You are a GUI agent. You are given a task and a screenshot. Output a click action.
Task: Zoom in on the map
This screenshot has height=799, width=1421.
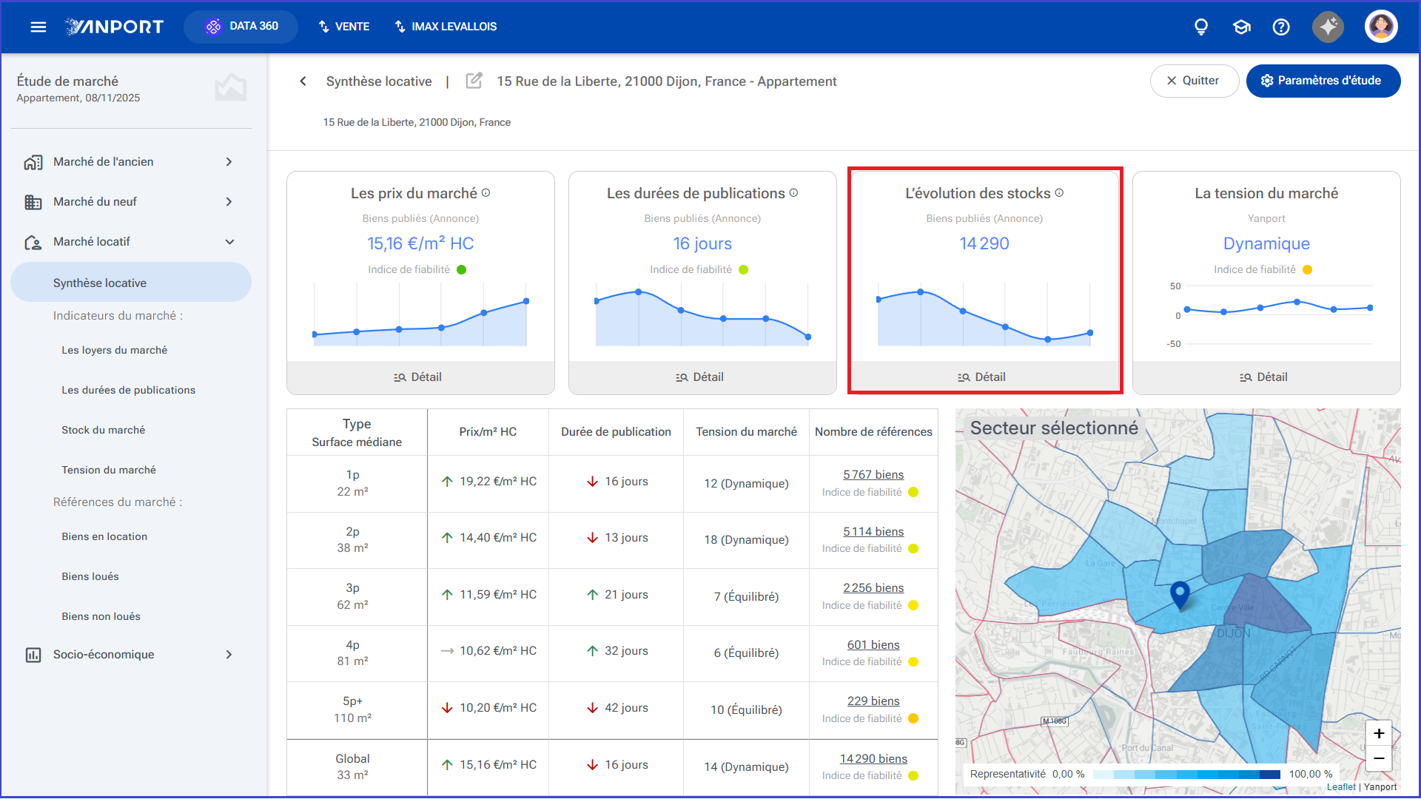[x=1378, y=733]
